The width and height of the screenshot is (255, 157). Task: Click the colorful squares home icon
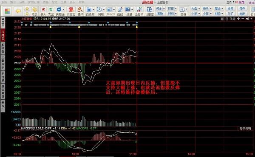click(7, 11)
